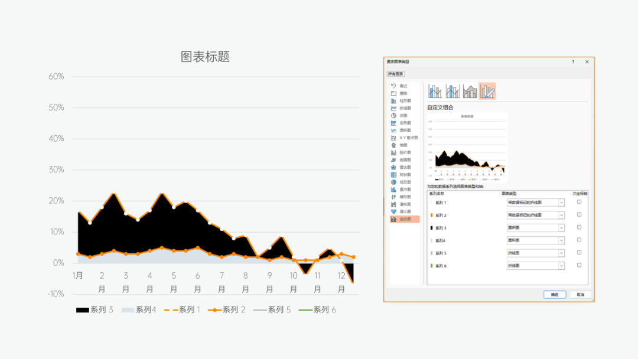This screenshot has height=359, width=638.
Task: Choose 地图 map chart category
Action: pos(404,145)
